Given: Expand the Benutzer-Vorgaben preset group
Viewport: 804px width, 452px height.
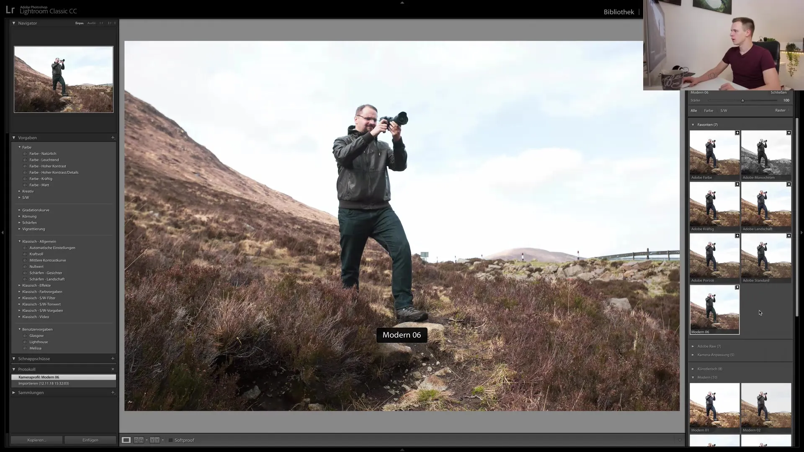Looking at the screenshot, I should (x=19, y=329).
